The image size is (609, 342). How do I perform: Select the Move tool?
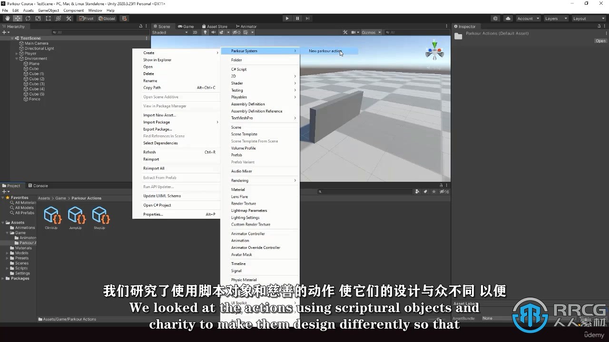(18, 19)
